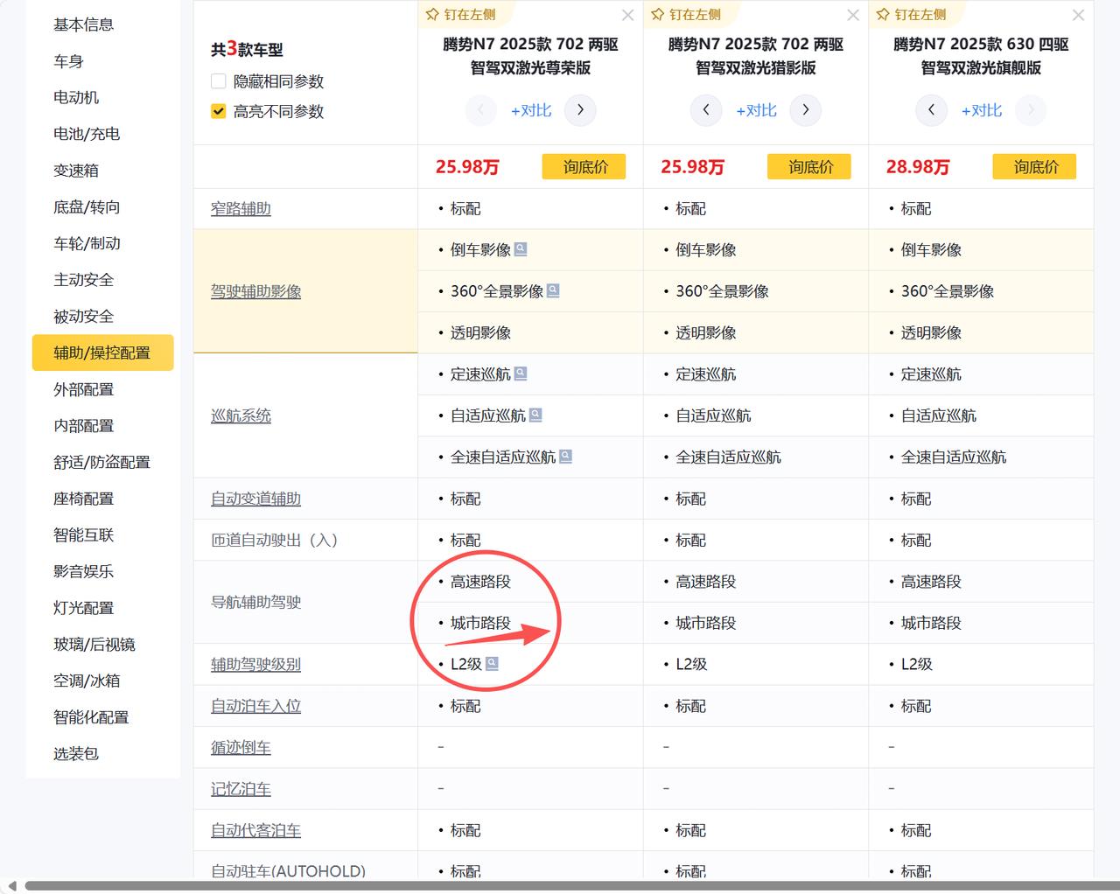Screen dimensions: 1120x894
Task: Select the 底盘/转向 category
Action: [87, 207]
